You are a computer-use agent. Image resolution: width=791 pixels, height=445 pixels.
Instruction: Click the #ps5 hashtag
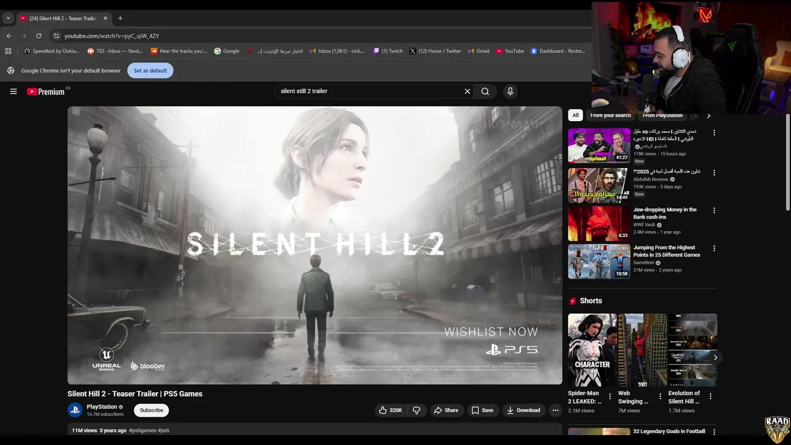(x=164, y=431)
